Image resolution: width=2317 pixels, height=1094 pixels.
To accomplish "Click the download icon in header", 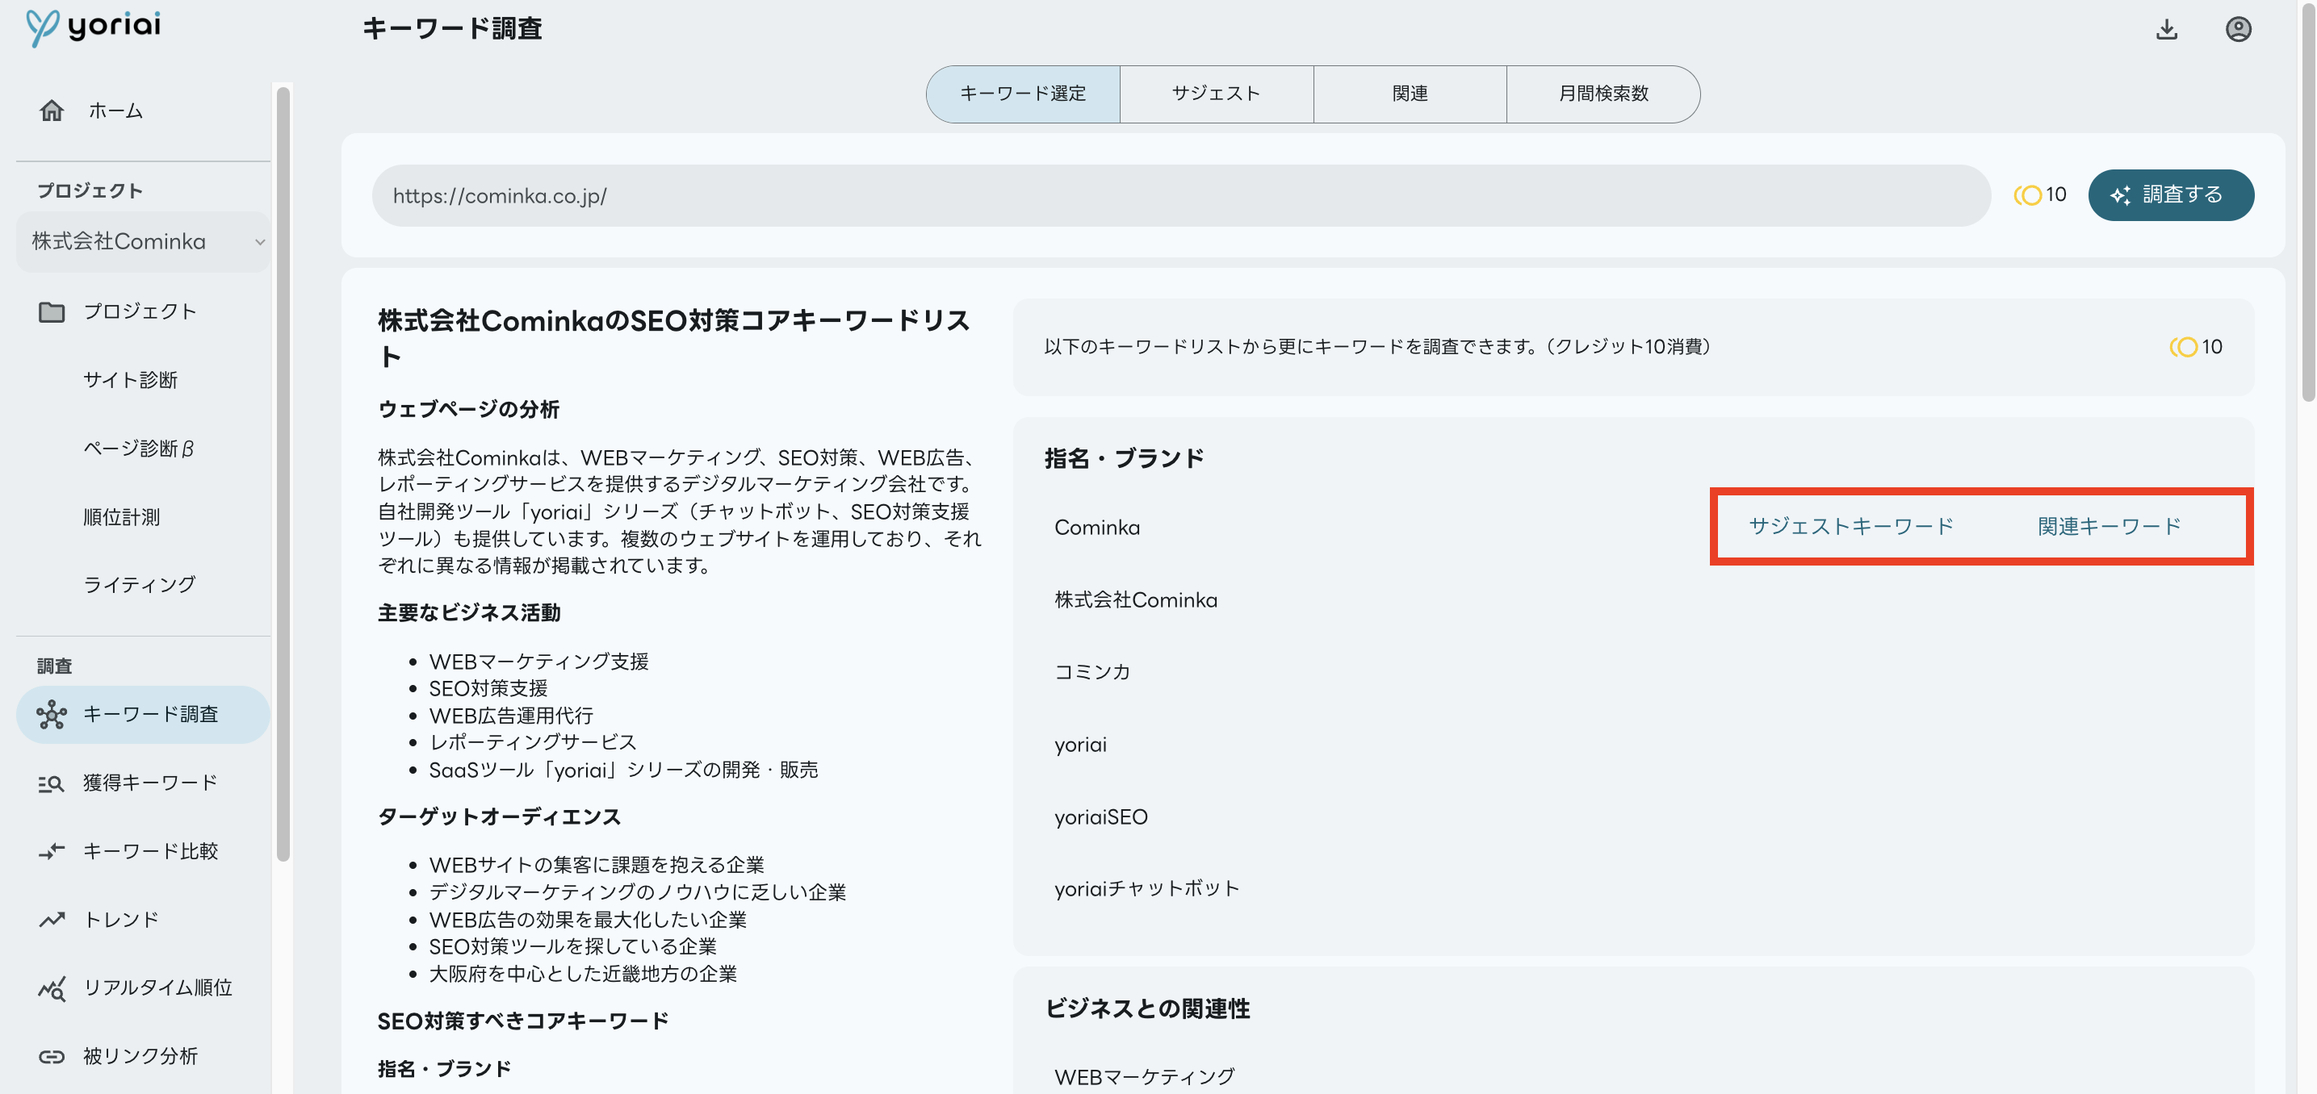I will [x=2167, y=30].
